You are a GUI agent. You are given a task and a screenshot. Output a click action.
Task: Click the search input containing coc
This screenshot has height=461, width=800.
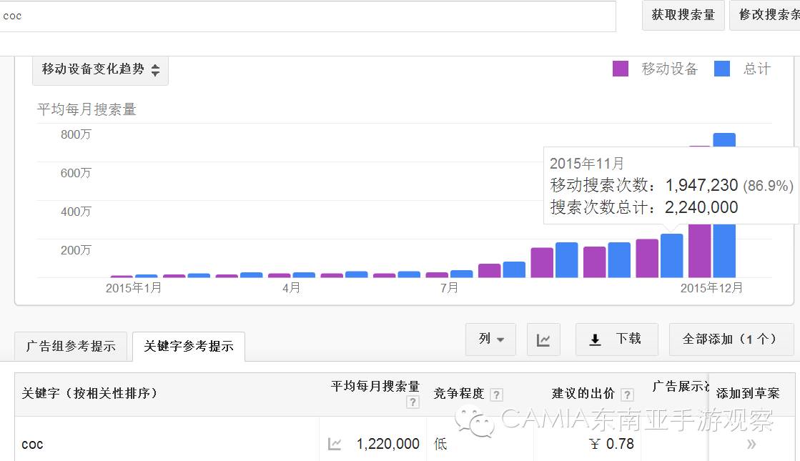click(306, 16)
